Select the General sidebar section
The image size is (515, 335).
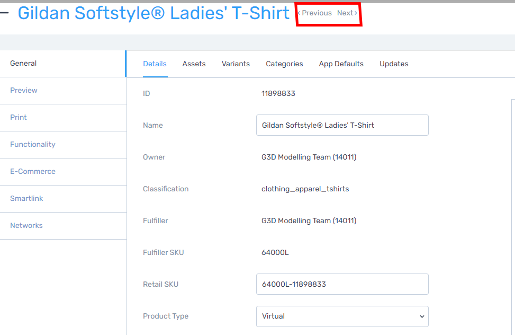[63, 64]
